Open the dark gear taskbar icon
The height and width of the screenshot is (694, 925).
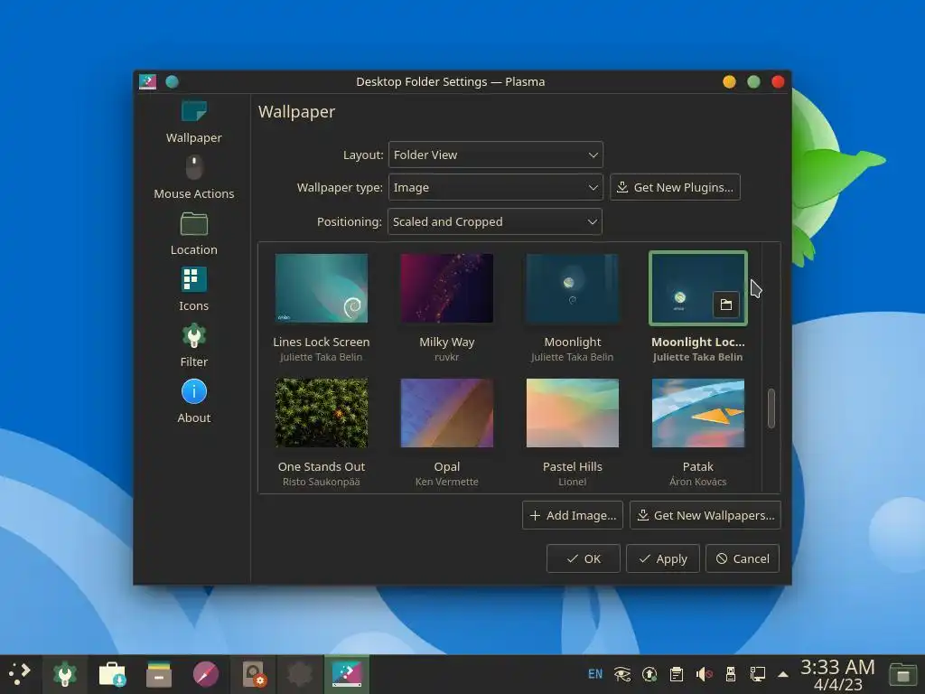(x=300, y=674)
